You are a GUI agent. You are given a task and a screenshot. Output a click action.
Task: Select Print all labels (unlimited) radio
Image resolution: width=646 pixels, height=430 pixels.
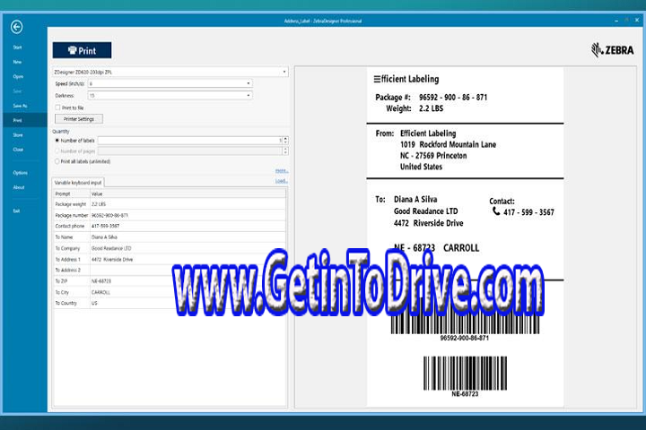click(57, 161)
